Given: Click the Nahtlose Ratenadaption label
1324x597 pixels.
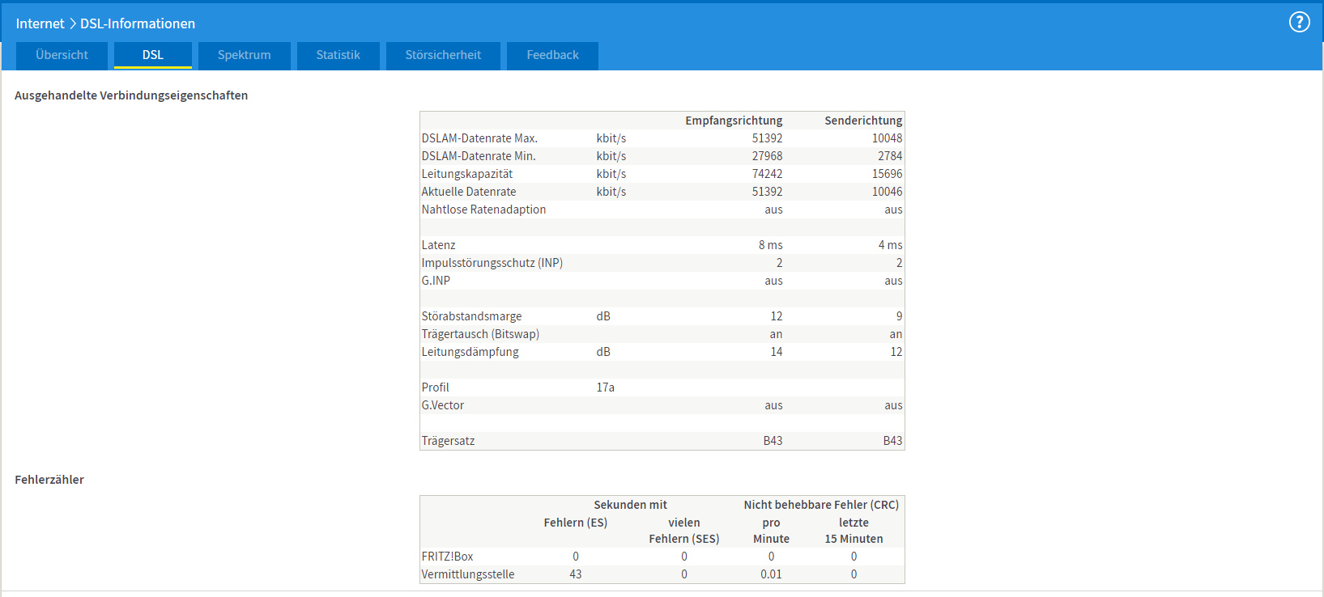Looking at the screenshot, I should [x=483, y=210].
